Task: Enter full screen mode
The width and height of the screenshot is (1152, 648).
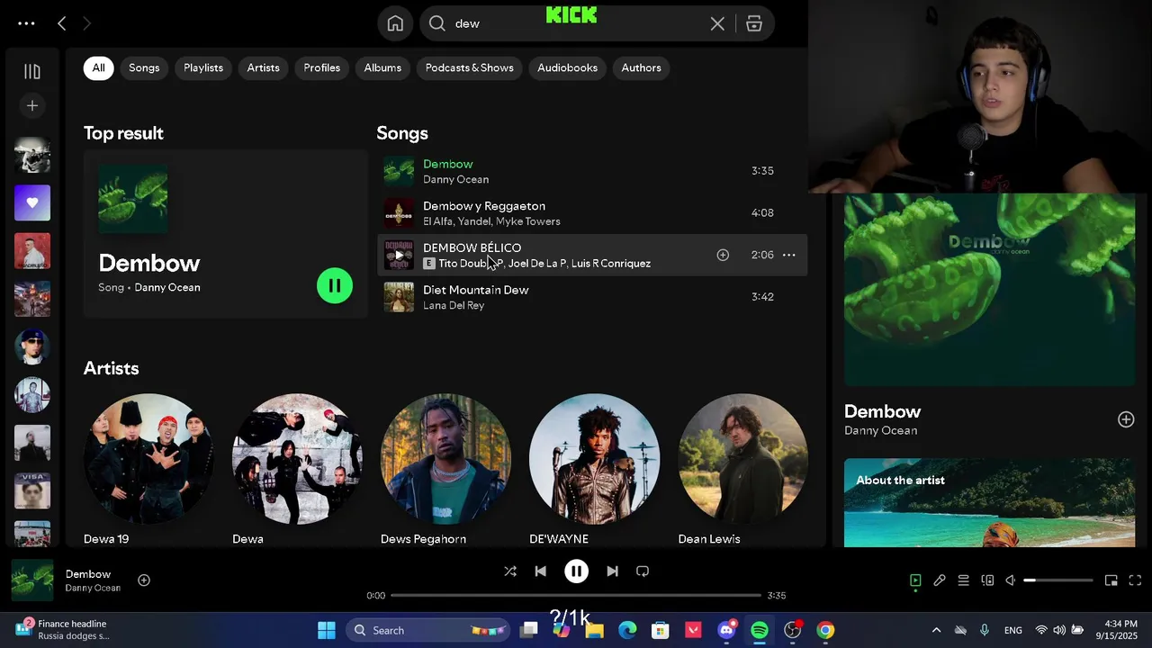Action: pos(1135,580)
